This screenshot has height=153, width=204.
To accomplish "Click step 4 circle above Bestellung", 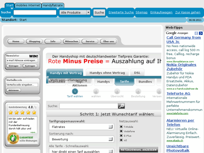I will point(138,92).
